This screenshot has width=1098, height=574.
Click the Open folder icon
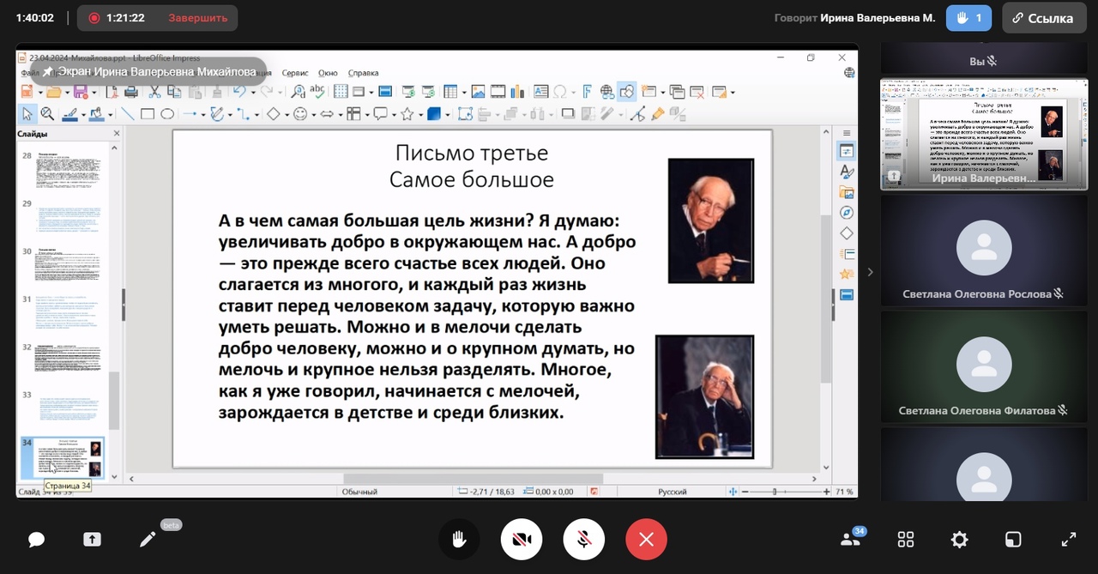[x=53, y=92]
